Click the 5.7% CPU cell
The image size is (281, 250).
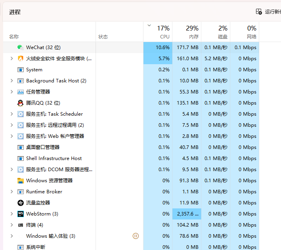click(x=158, y=59)
